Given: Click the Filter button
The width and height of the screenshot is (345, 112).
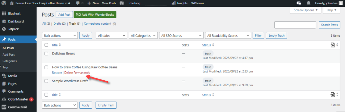Looking at the screenshot, I should [259, 35].
